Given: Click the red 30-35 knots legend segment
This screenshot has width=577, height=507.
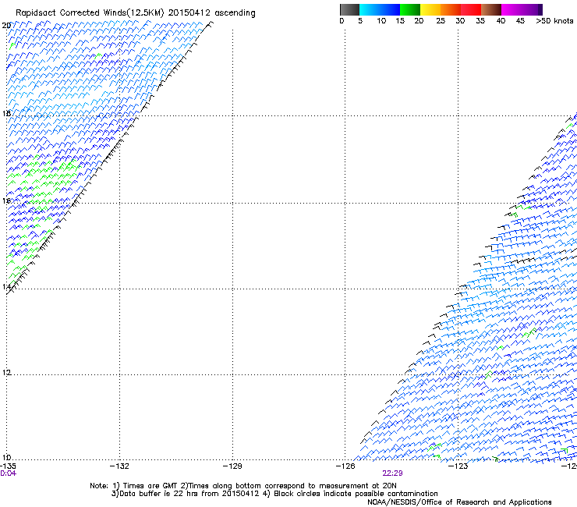Looking at the screenshot, I should coord(471,9).
